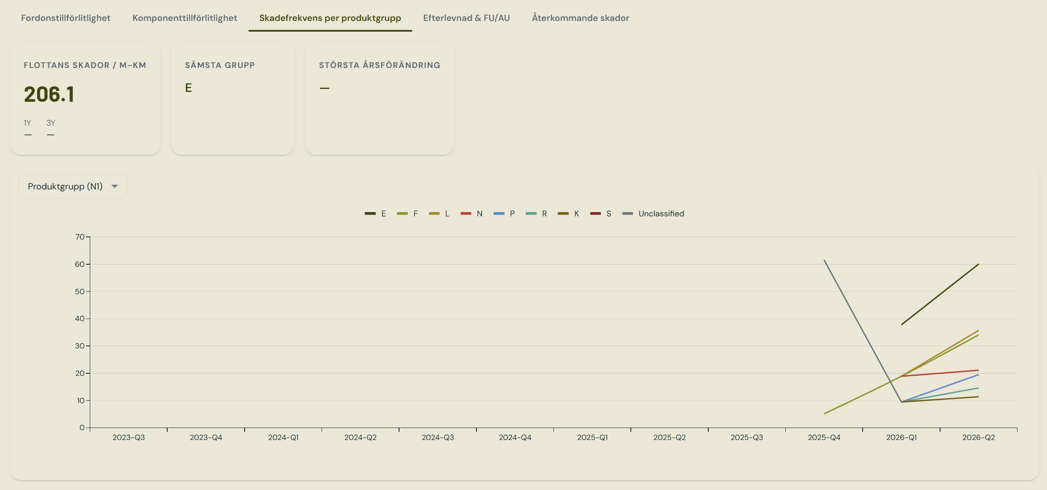1047x490 pixels.
Task: Toggle series R in the chart legend
Action: 536,214
